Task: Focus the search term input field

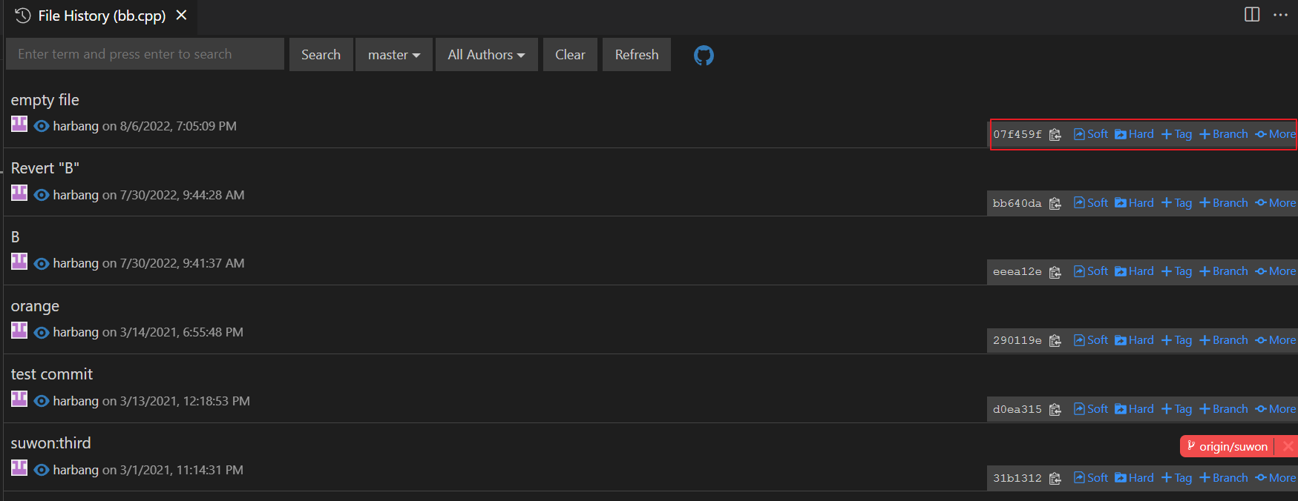Action: tap(145, 54)
